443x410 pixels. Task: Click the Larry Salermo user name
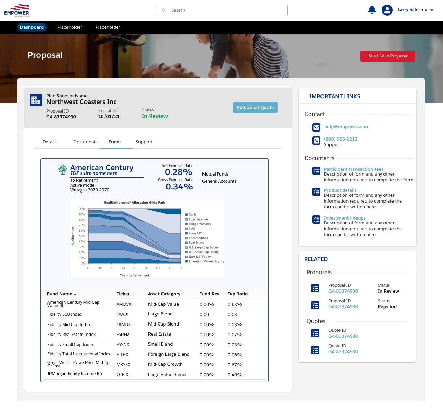[412, 10]
